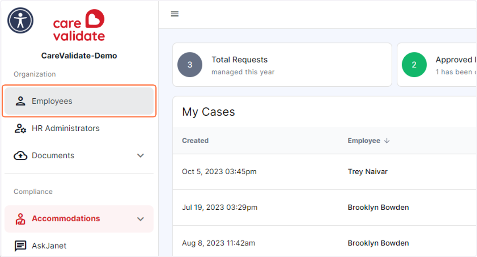Click the Documents cloud upload icon
The height and width of the screenshot is (257, 477).
[20, 156]
